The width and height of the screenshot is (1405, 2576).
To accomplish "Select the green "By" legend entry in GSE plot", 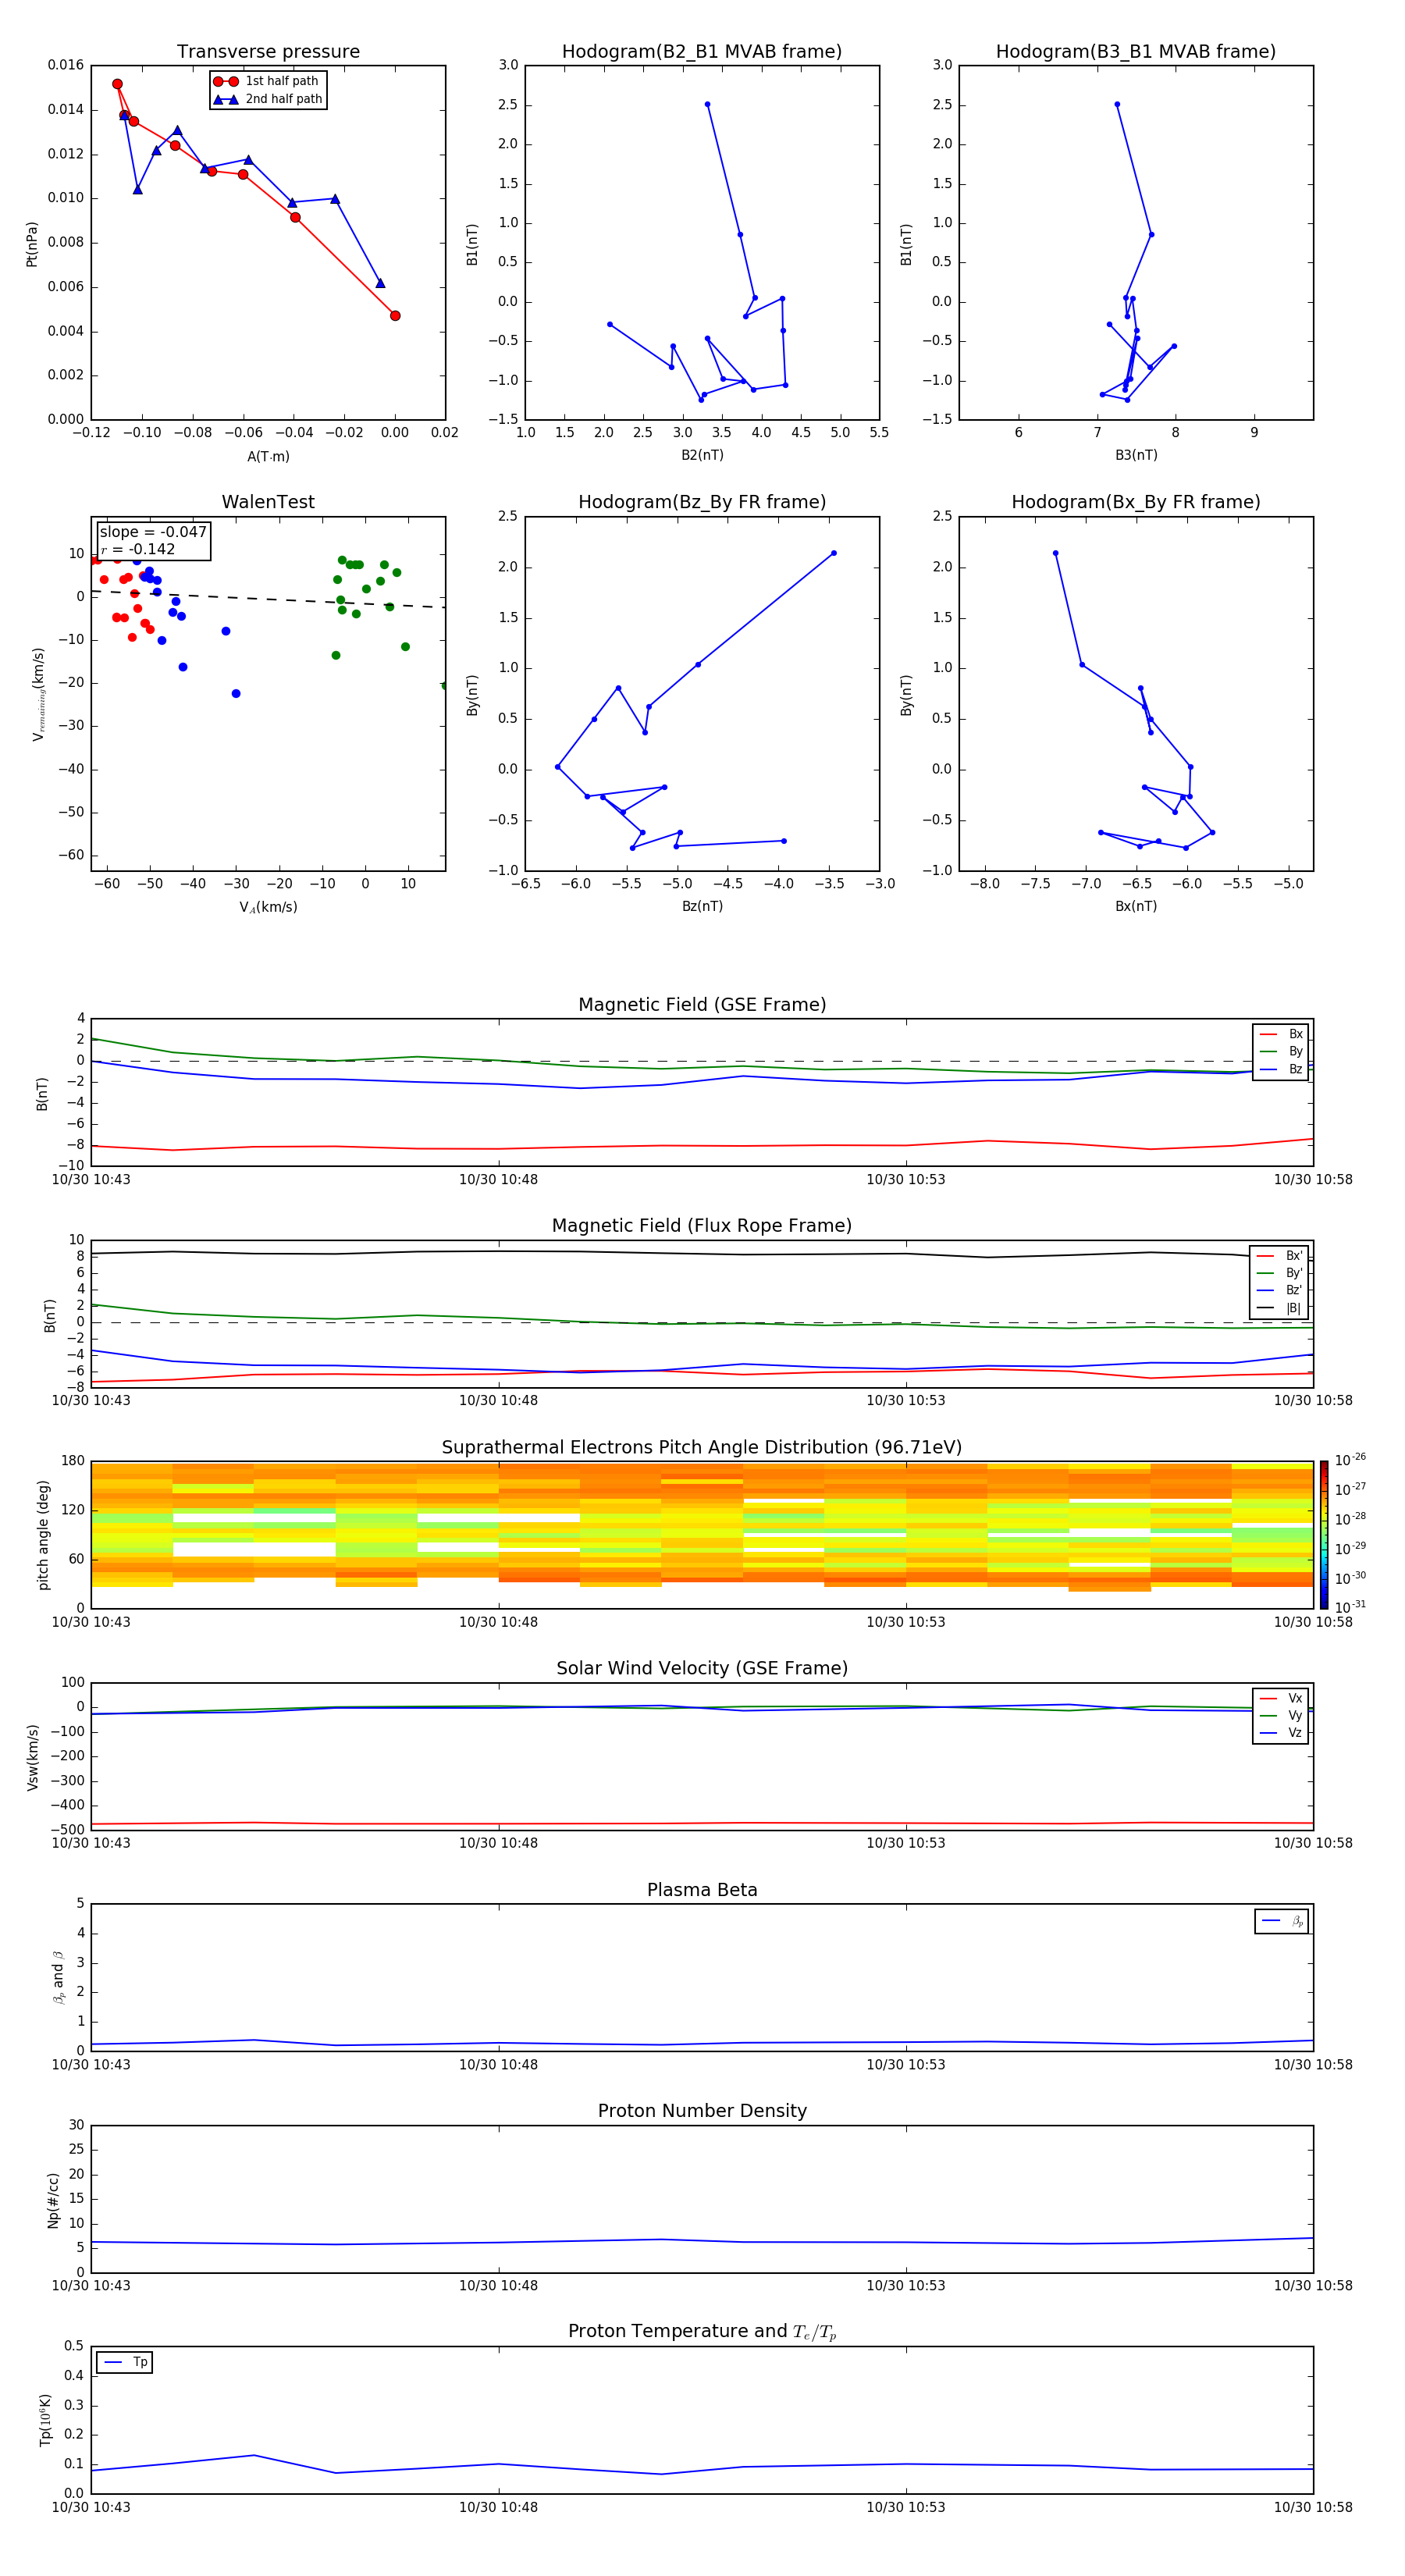I will [x=1281, y=1051].
